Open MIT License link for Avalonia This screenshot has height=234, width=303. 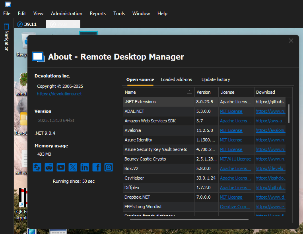coord(231,130)
